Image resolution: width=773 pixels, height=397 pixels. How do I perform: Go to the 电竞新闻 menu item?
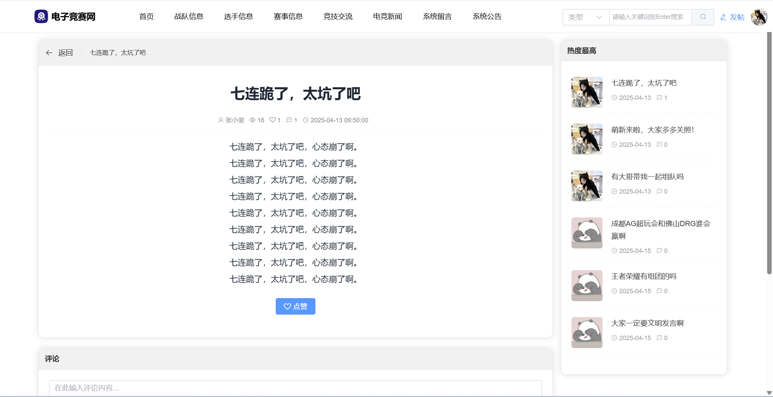coord(388,17)
